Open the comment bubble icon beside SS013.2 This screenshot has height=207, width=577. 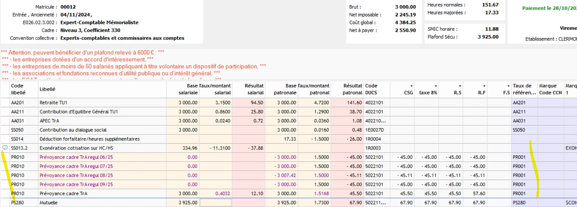5,148
